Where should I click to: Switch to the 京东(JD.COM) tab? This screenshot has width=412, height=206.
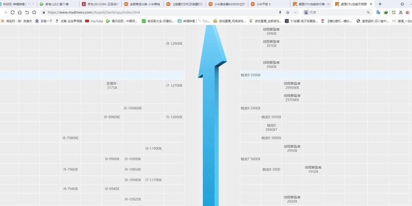tap(100, 4)
